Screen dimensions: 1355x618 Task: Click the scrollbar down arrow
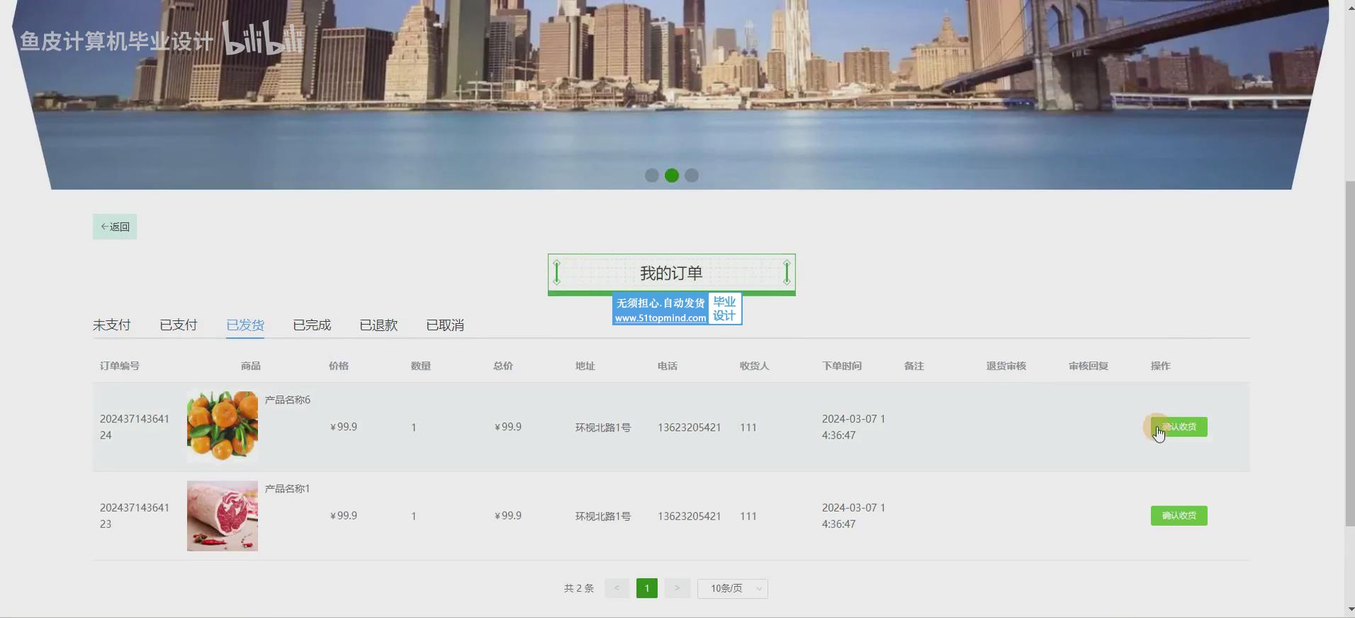[x=1350, y=609]
